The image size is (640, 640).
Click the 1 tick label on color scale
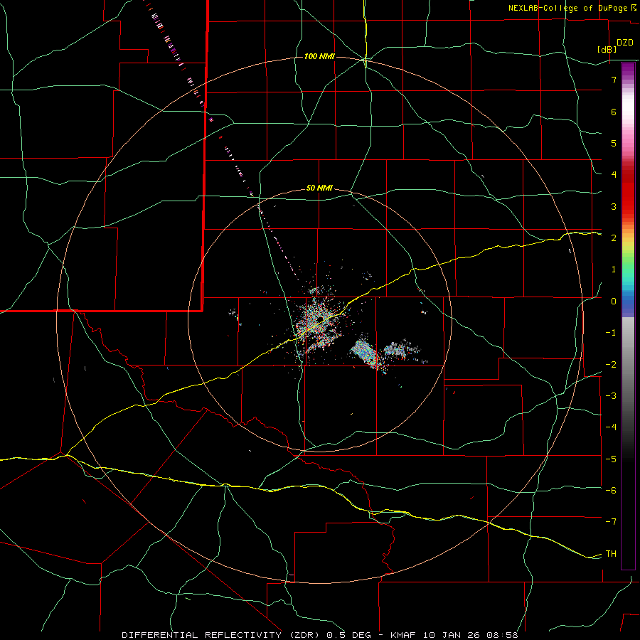coord(614,270)
